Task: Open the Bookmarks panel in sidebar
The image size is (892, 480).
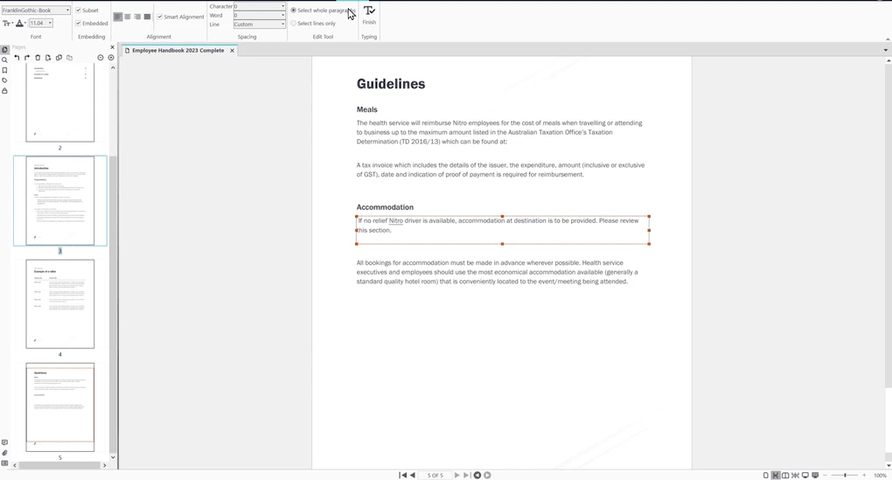Action: tap(4, 71)
